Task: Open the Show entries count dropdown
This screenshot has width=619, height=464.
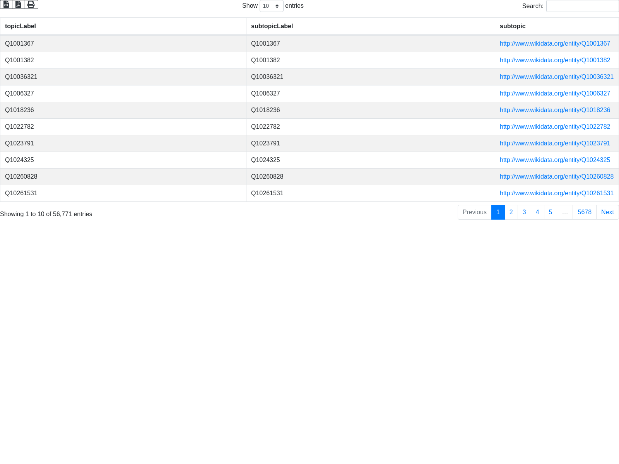Action: (271, 6)
